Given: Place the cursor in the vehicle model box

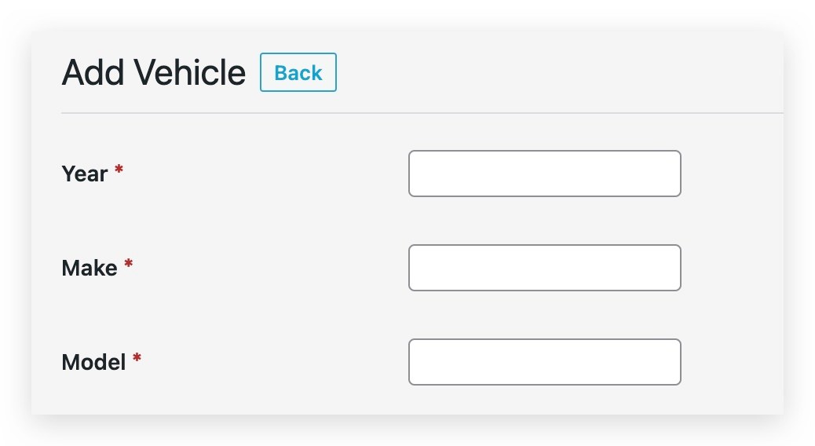Looking at the screenshot, I should coord(544,362).
